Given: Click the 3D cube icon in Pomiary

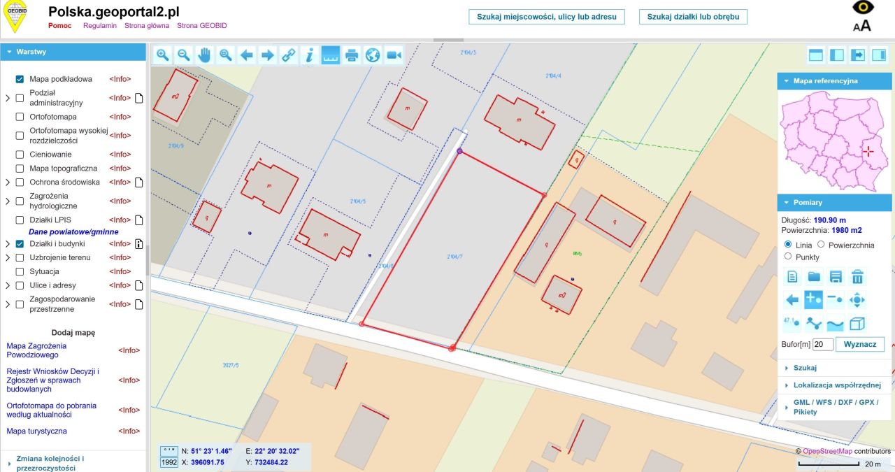Looking at the screenshot, I should pyautogui.click(x=857, y=324).
